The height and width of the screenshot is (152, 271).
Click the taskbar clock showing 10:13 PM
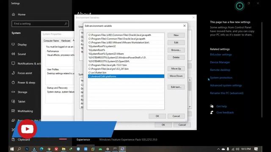[246, 149]
